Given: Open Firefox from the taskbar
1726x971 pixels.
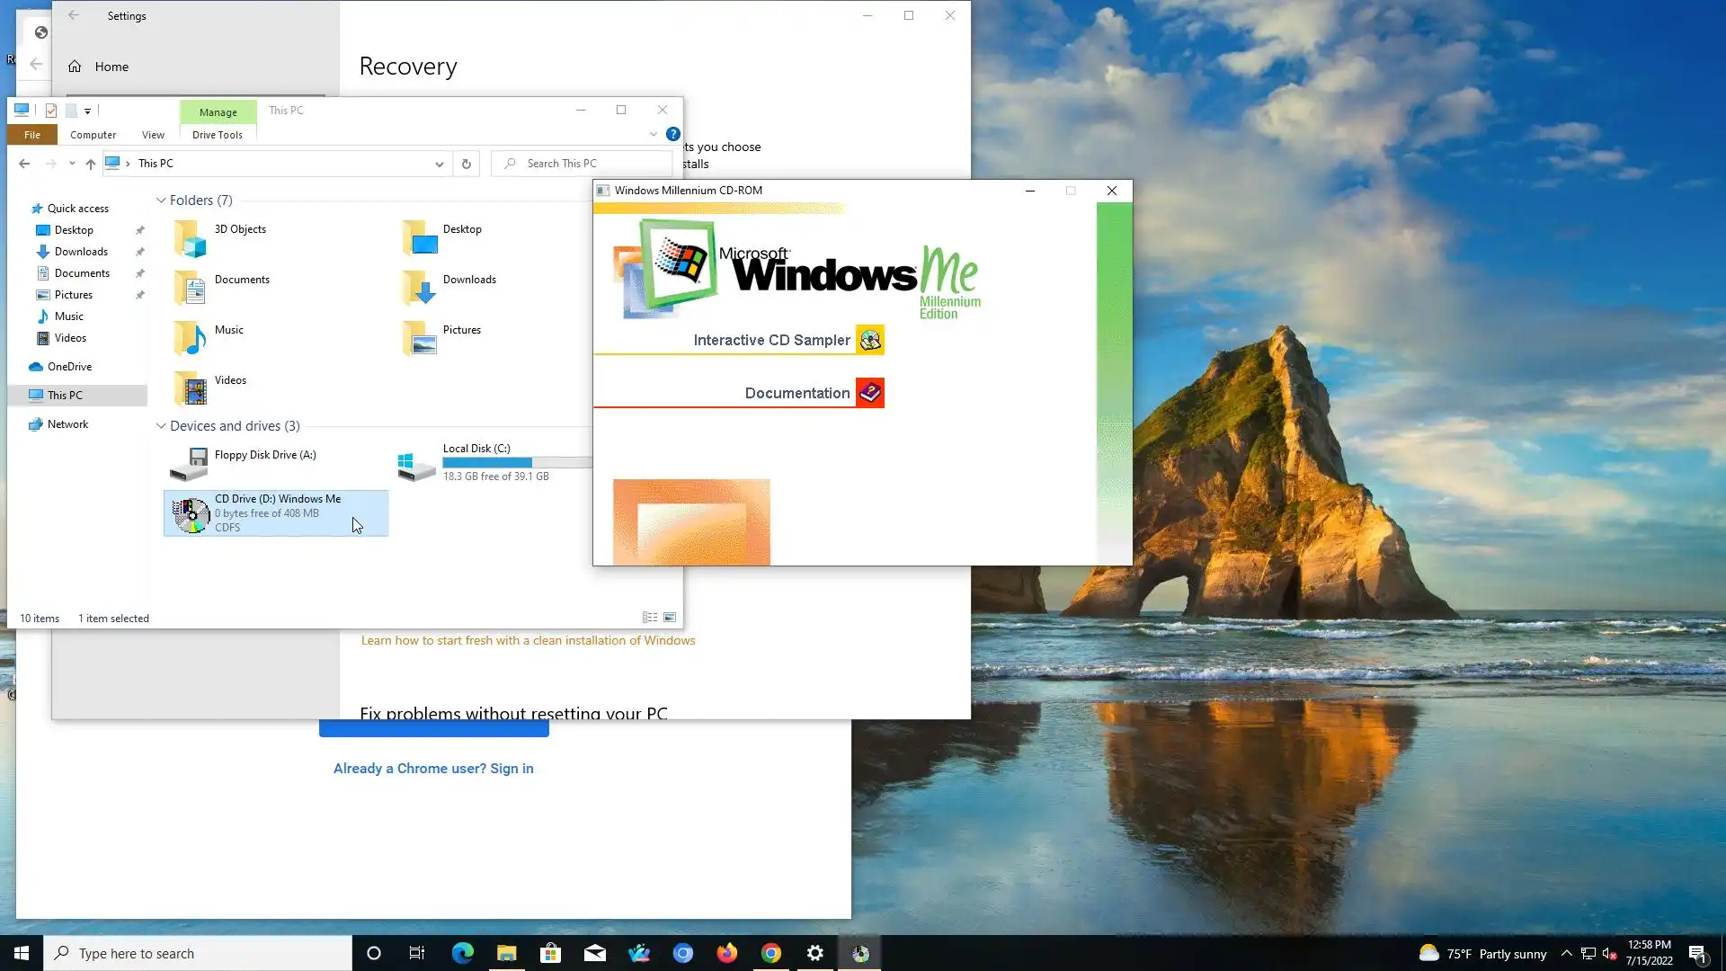Looking at the screenshot, I should coord(726,953).
